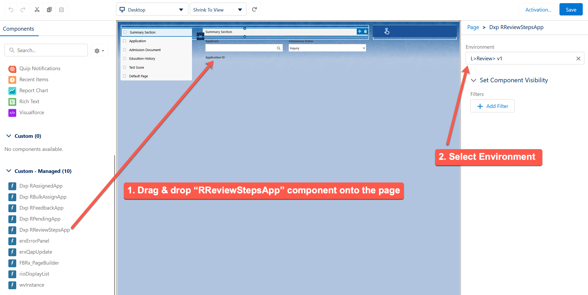Open the Desktop device dropdown
This screenshot has height=295, width=588.
click(152, 10)
